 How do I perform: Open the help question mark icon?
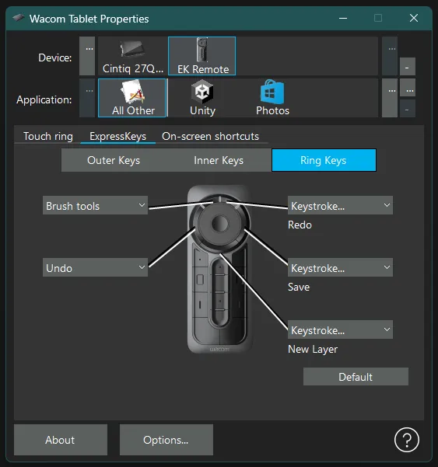click(407, 440)
